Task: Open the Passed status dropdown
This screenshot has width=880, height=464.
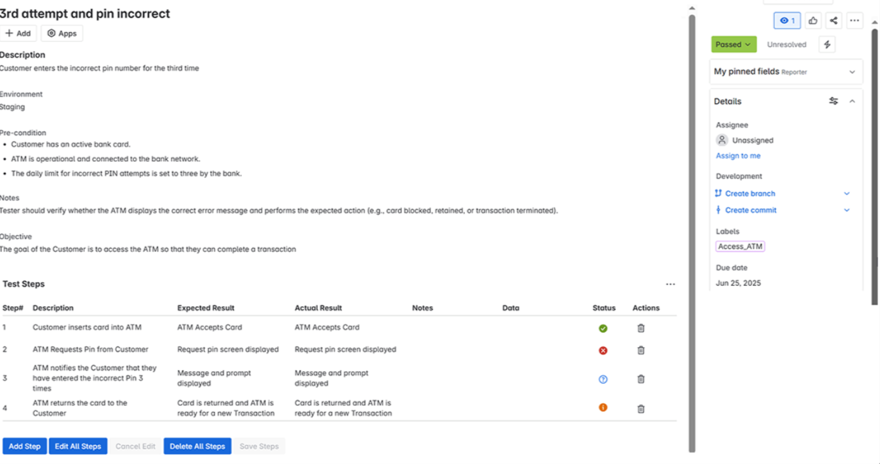Action: (x=734, y=44)
